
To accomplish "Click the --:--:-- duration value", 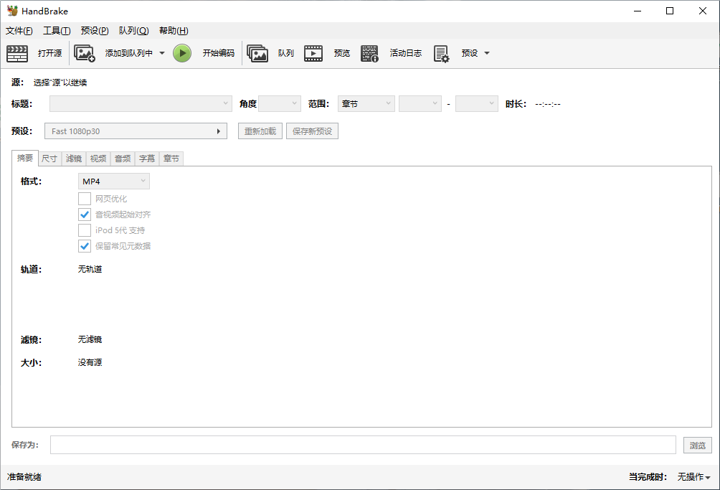I will pos(548,104).
